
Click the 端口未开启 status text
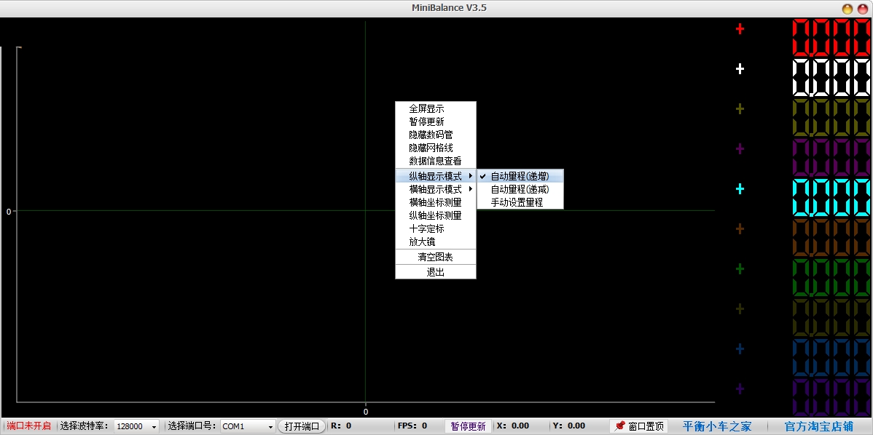[x=28, y=426]
